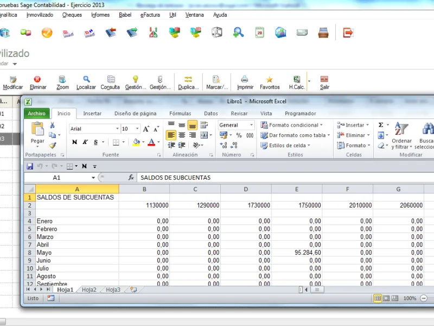Open Portapapeles dialog launcher
The height and width of the screenshot is (326, 434).
[x=62, y=155]
